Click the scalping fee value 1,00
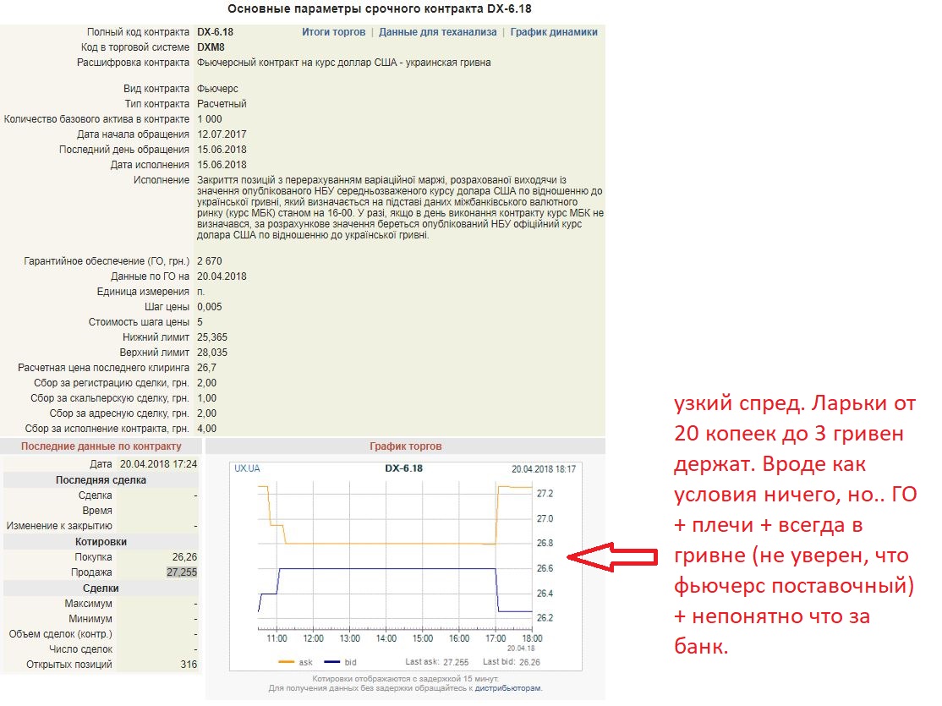942x706 pixels. [206, 397]
